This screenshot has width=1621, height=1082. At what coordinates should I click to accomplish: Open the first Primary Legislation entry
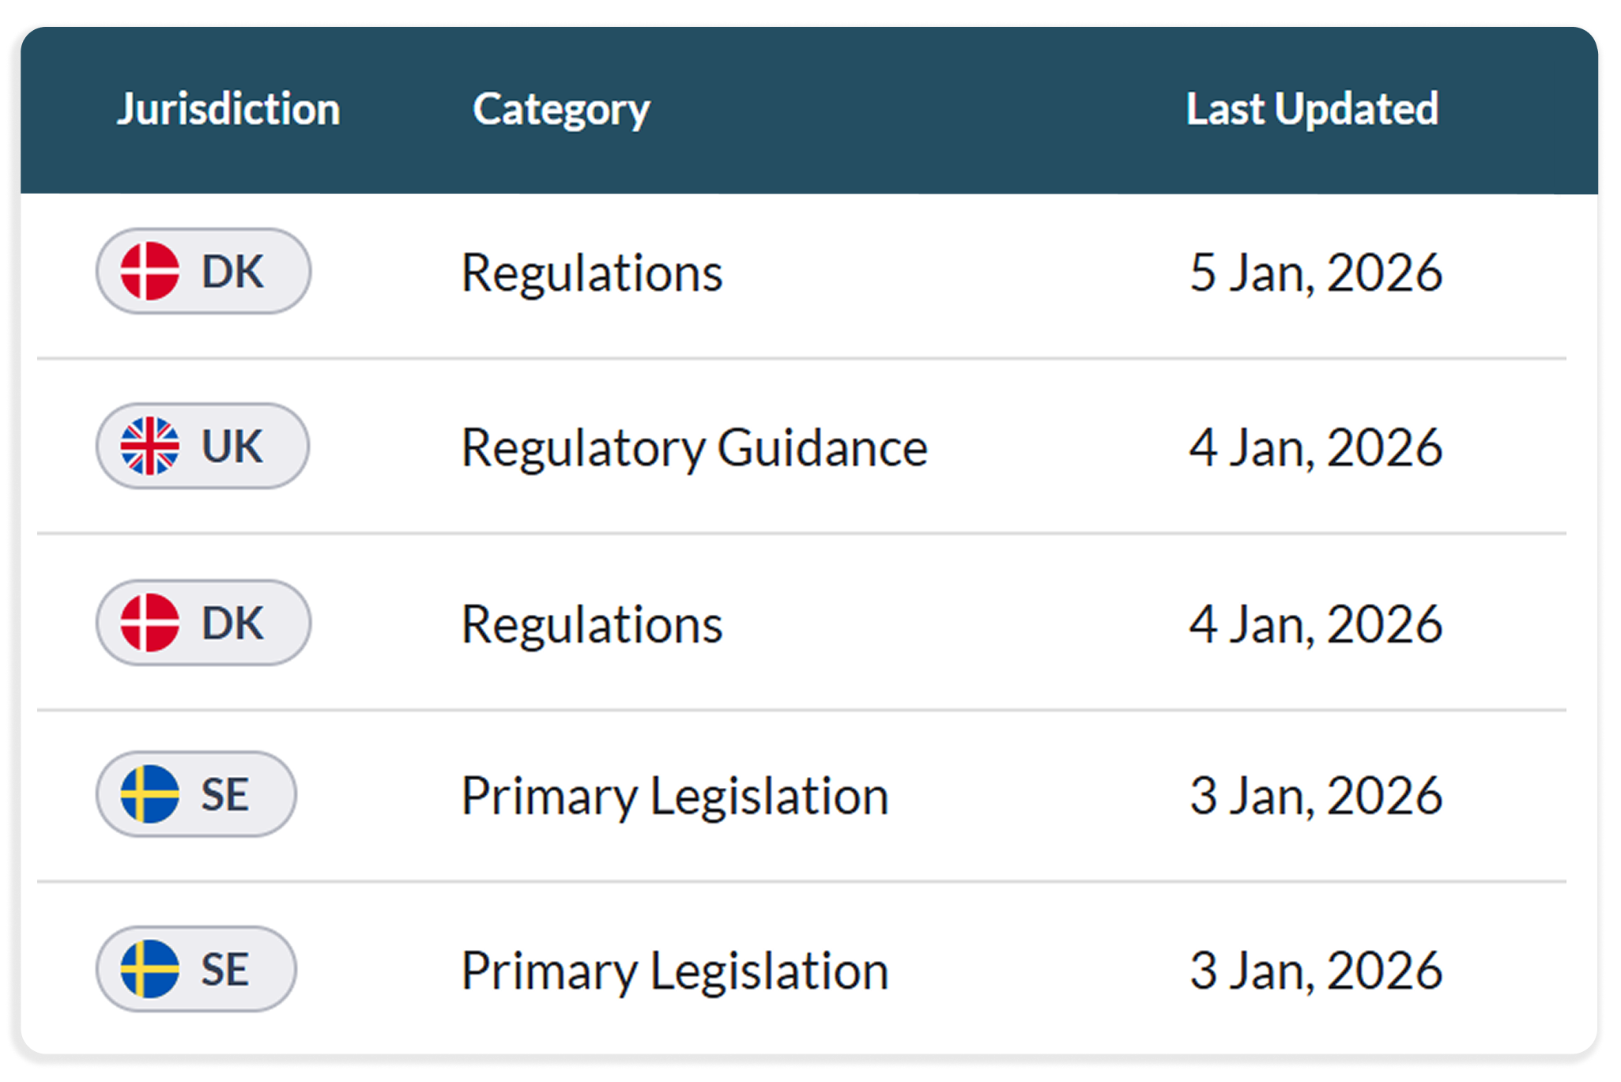coord(675,796)
